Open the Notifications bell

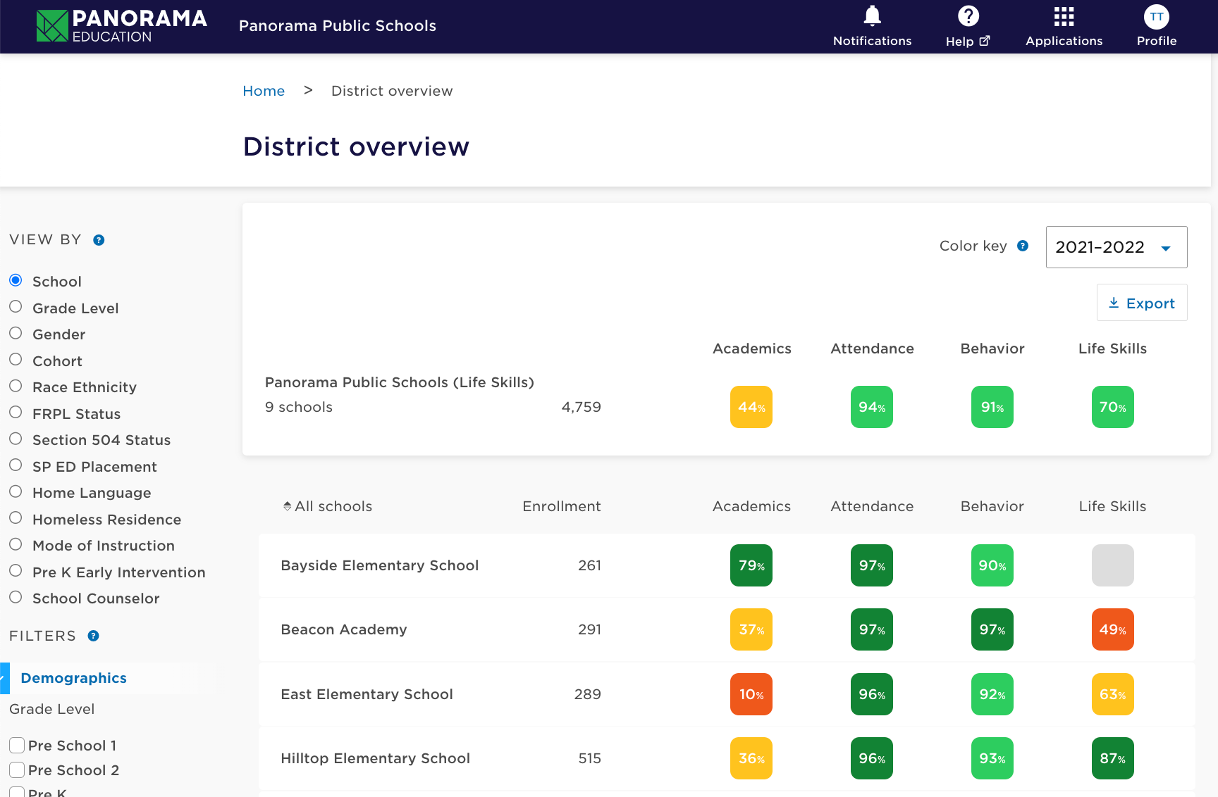872,17
